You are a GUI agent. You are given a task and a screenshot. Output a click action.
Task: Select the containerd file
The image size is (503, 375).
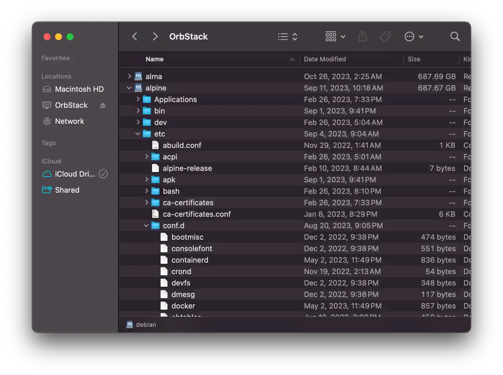point(190,260)
